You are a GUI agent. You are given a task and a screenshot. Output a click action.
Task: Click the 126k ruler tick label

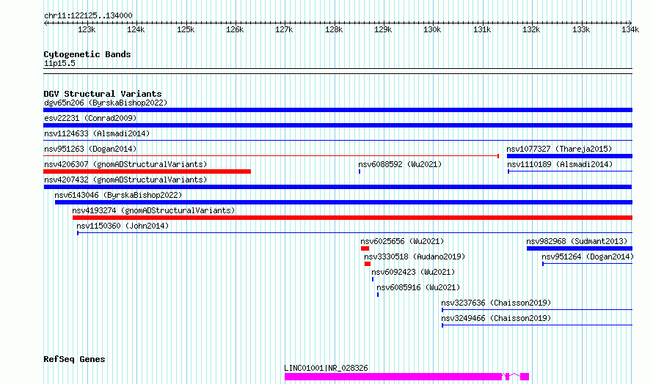click(x=235, y=29)
